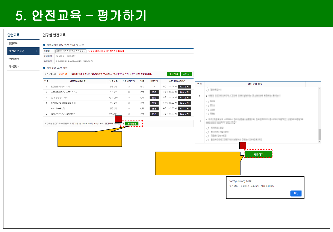Click the chevron arrow beside 연구실안전교육
Viewport: 333px width, 232px height.
(37, 51)
